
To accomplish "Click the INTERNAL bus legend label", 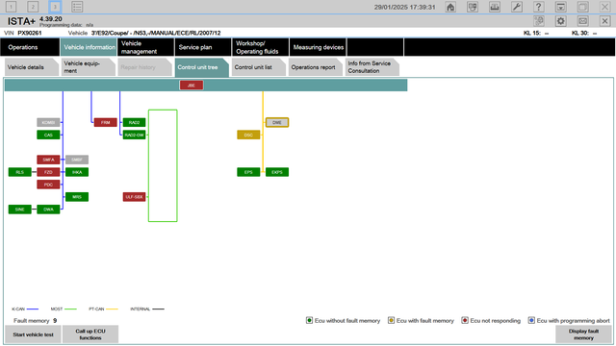I will tap(141, 309).
